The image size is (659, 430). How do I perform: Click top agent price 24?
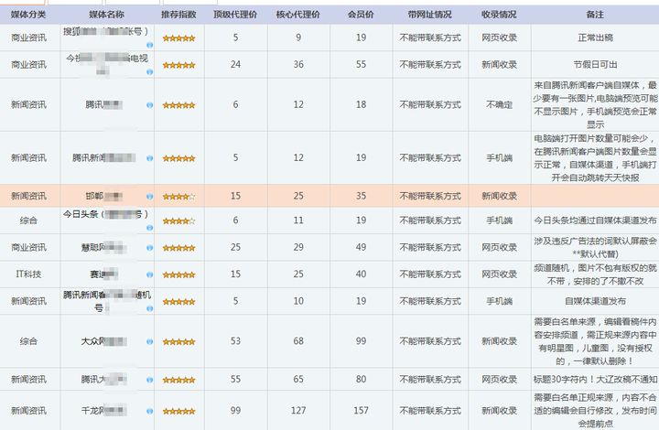[235, 65]
